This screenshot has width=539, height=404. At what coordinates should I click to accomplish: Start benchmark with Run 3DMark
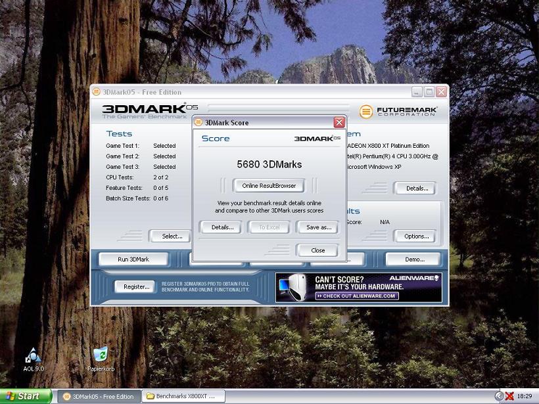[x=133, y=259]
